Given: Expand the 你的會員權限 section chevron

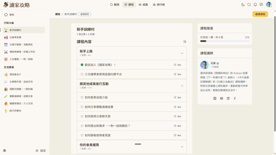Looking at the screenshot, I should pyautogui.click(x=182, y=147).
